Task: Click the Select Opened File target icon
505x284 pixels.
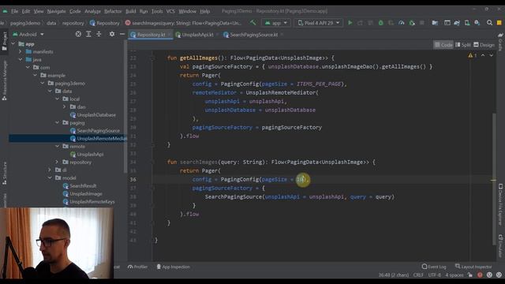Action: tap(78, 34)
